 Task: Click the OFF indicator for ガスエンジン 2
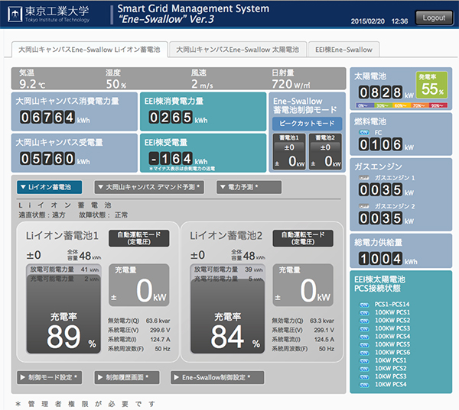point(363,206)
